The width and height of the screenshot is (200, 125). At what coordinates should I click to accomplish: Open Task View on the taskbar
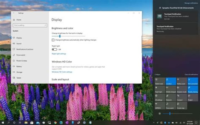[x=20, y=122]
